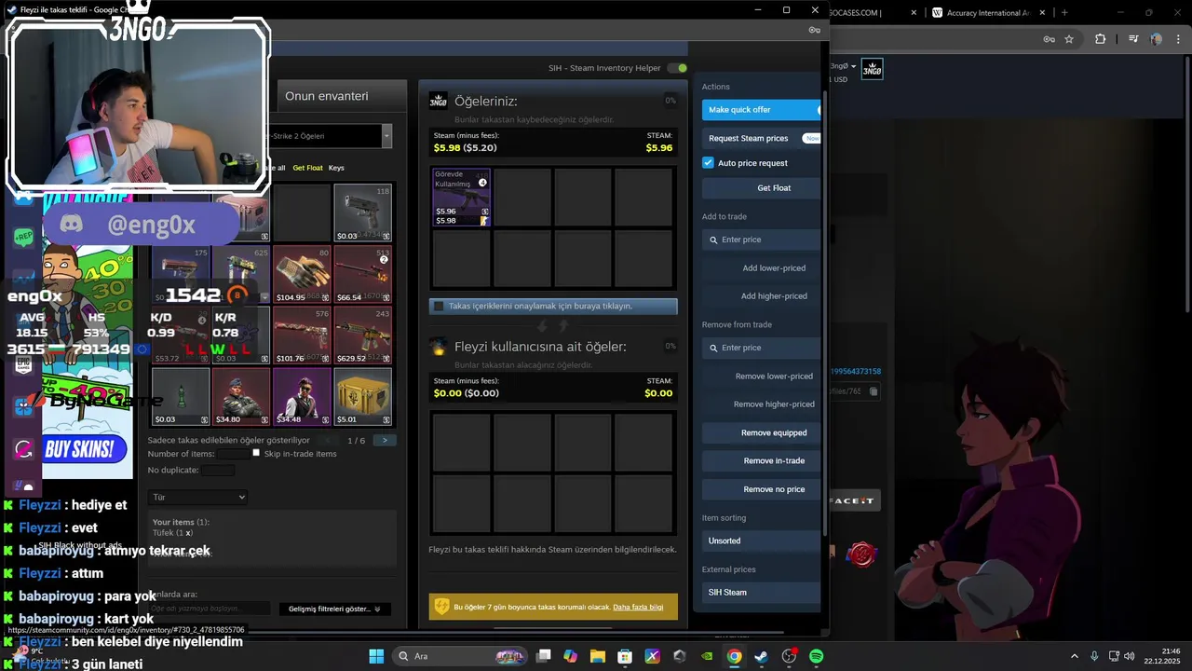
Task: Click the FACEIT badge on background page
Action: [853, 500]
